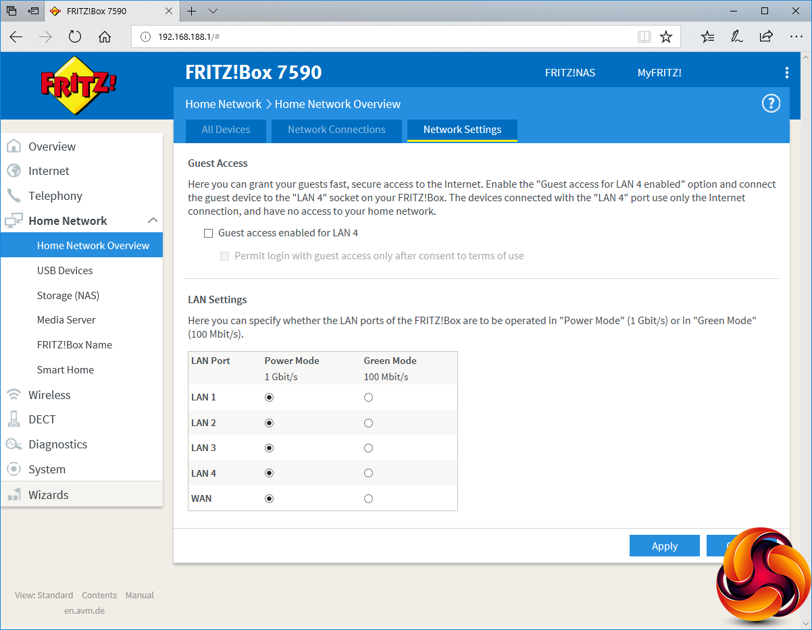Viewport: 812px width, 630px height.
Task: Close the FRITZ!Box 7590 browser tab
Action: 169,11
